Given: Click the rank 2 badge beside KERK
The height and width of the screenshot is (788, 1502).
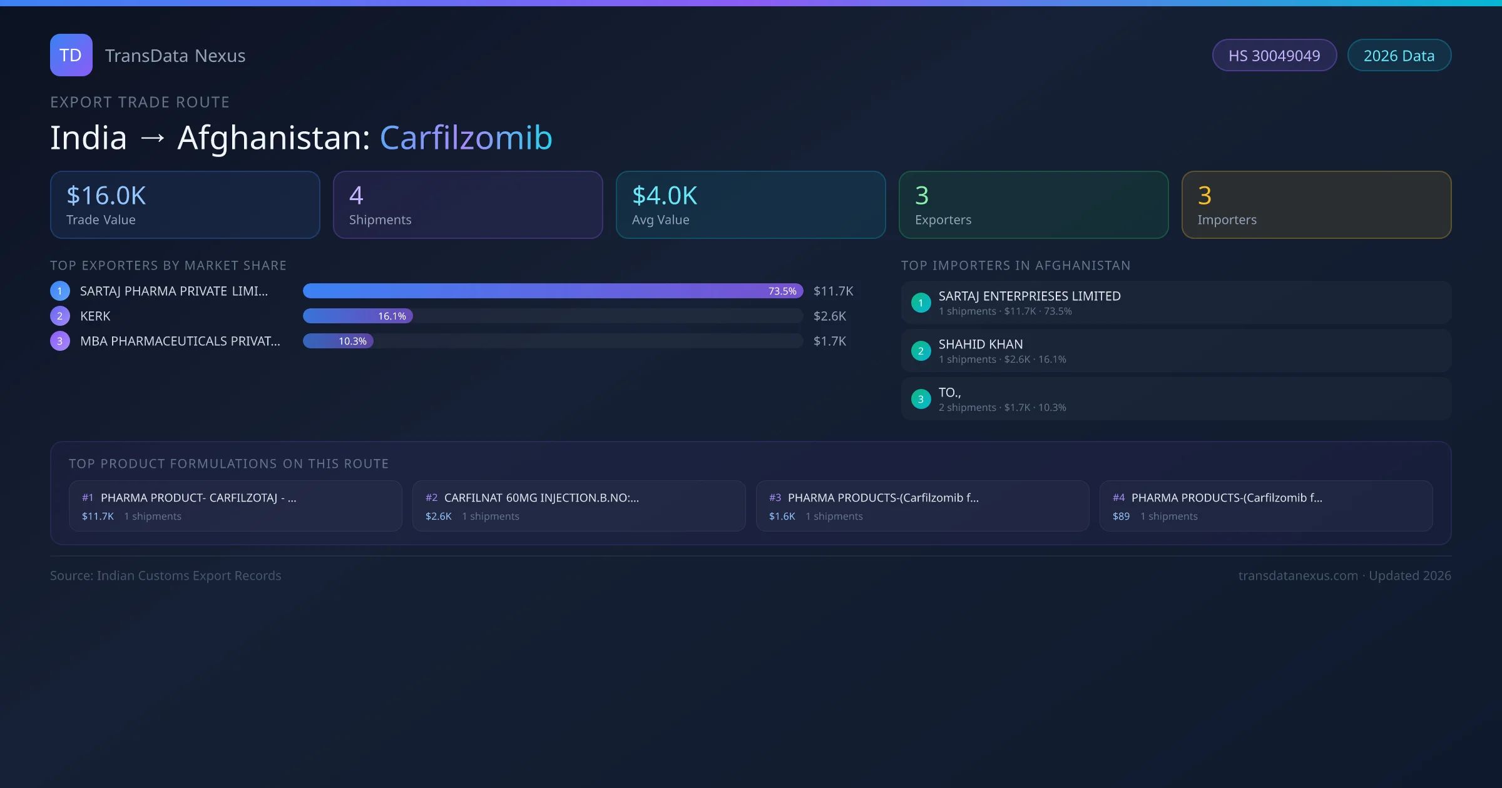Looking at the screenshot, I should (x=60, y=316).
